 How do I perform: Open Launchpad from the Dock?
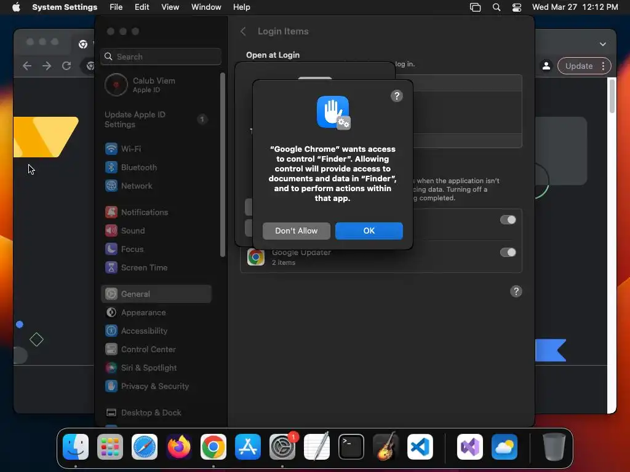[x=110, y=447]
